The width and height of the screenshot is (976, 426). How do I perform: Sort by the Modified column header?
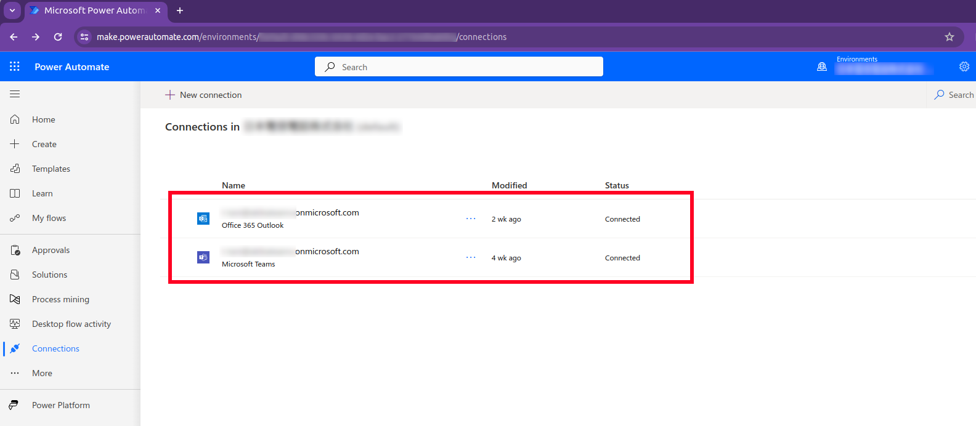(x=510, y=185)
